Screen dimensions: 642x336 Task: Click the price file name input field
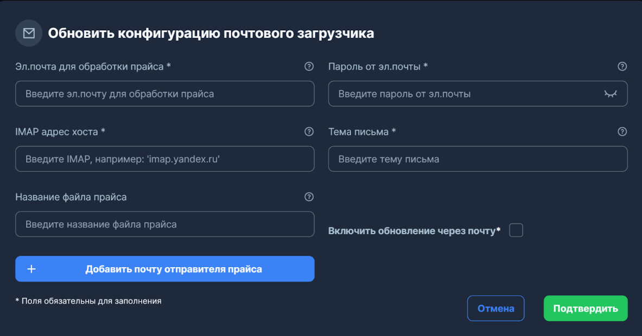coord(165,224)
